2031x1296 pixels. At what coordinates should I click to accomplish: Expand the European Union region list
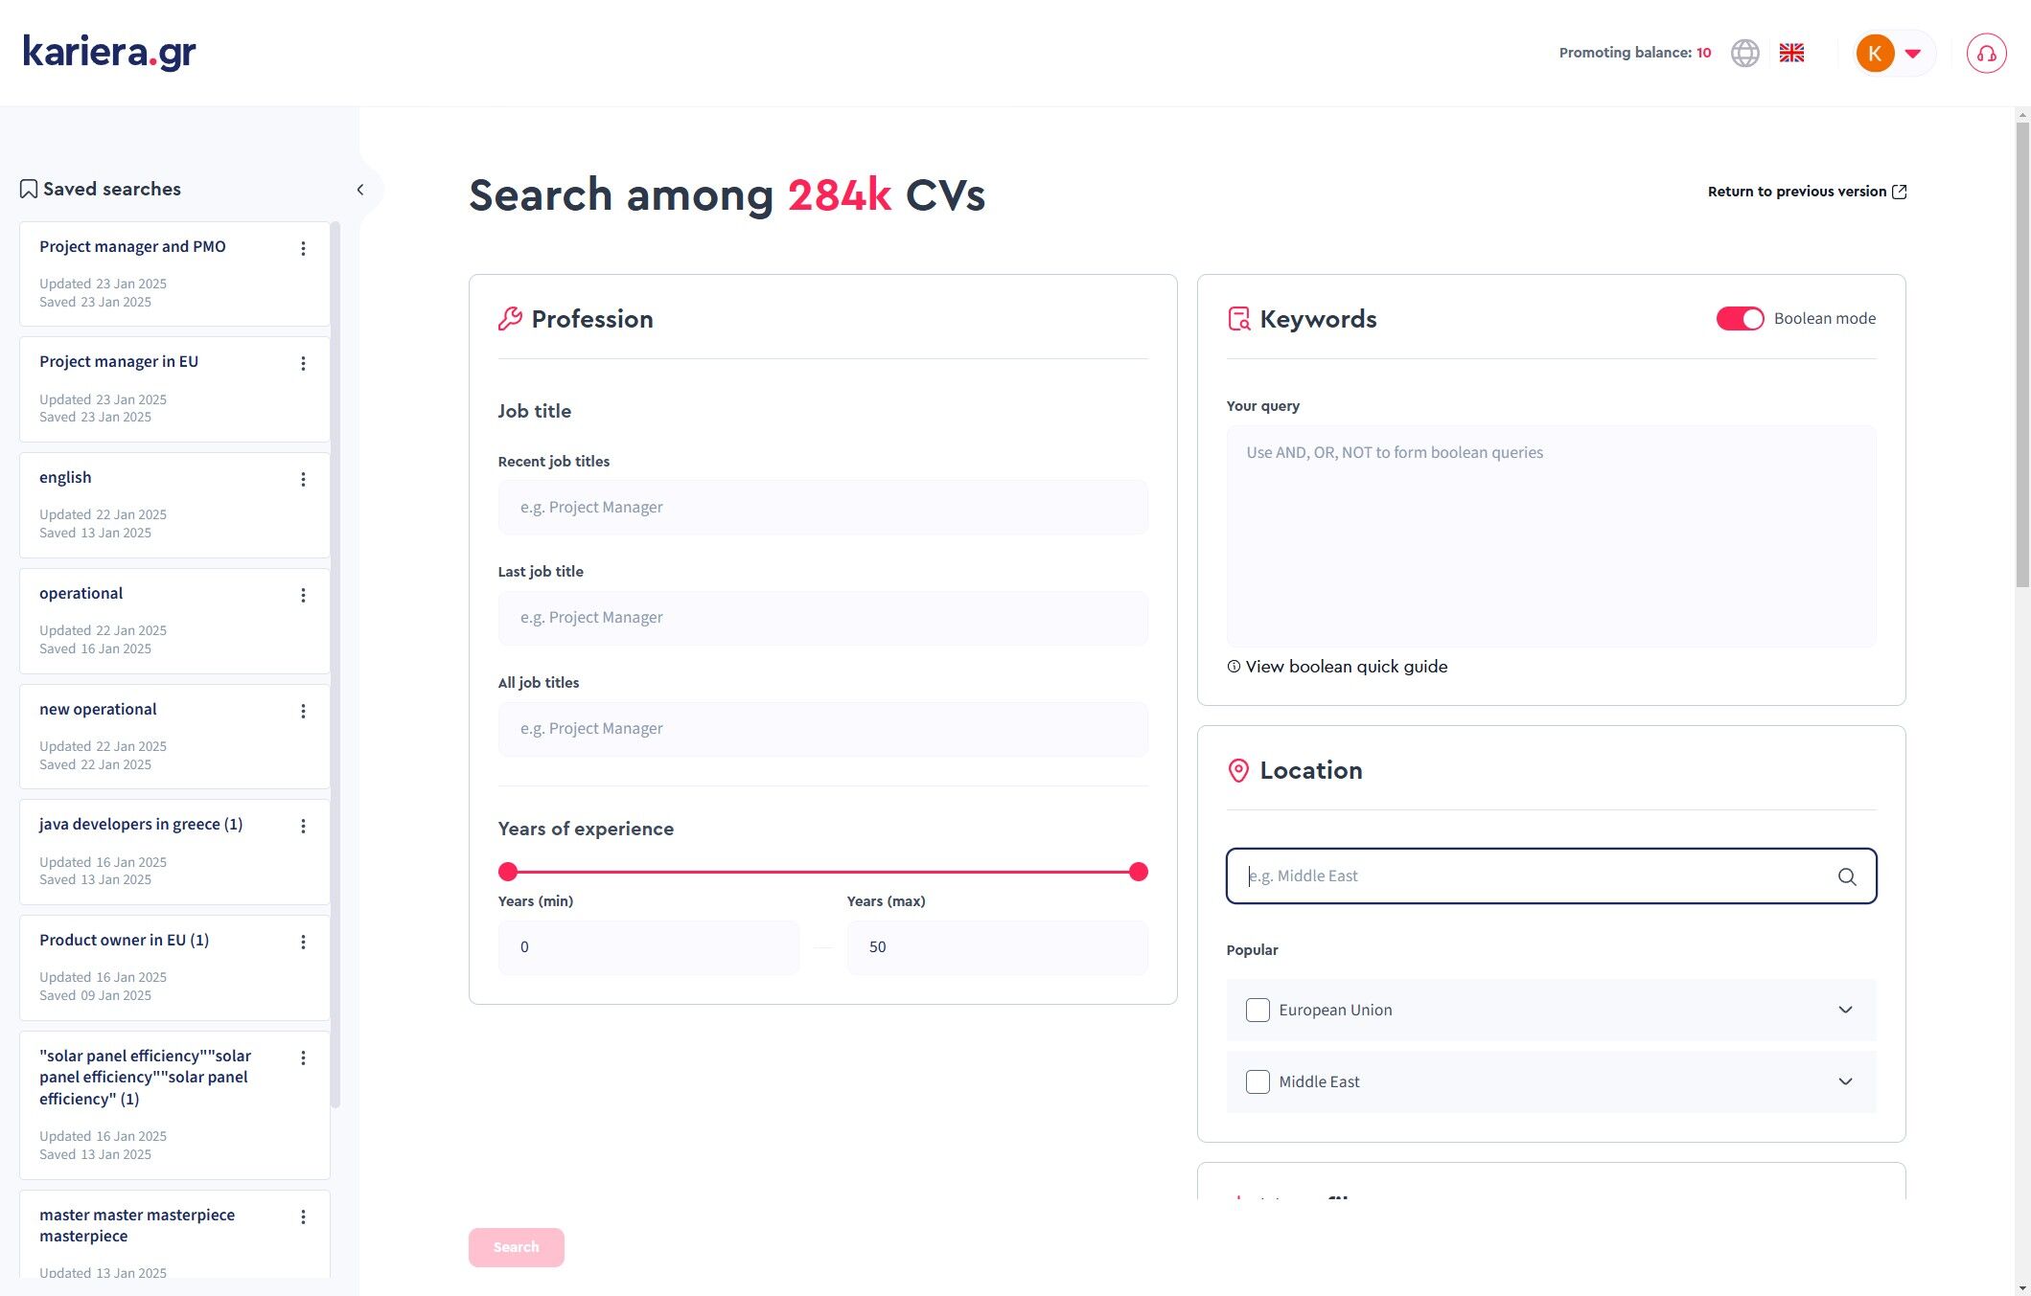[x=1844, y=1010]
